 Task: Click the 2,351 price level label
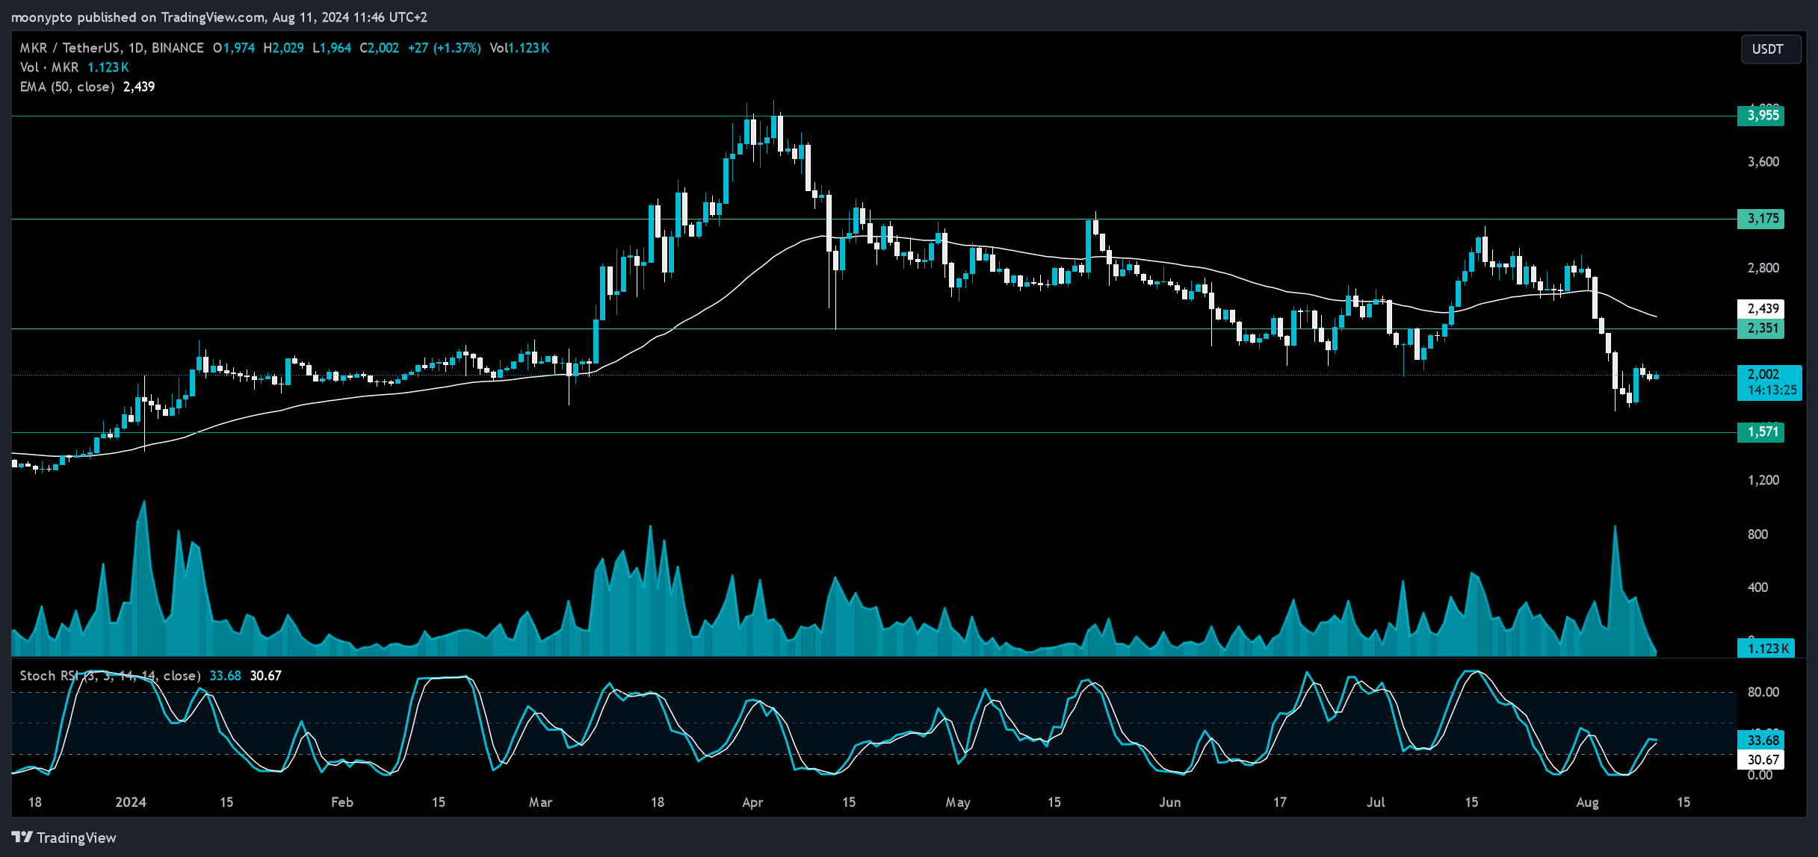coord(1760,328)
